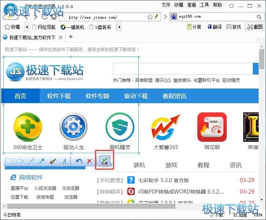Open the 翻译 translate tool
The width and height of the screenshot is (266, 220).
215,27
